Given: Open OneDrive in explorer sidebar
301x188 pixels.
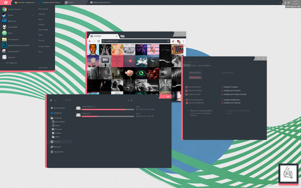Looking at the screenshot, I should pos(56,113).
